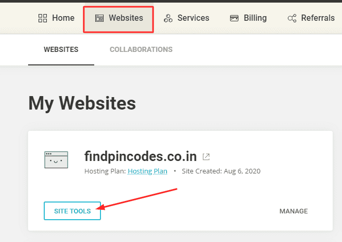Open the Services menu item
342x242 pixels.
click(186, 18)
